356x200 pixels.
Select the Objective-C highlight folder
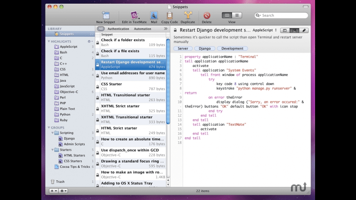point(69,92)
